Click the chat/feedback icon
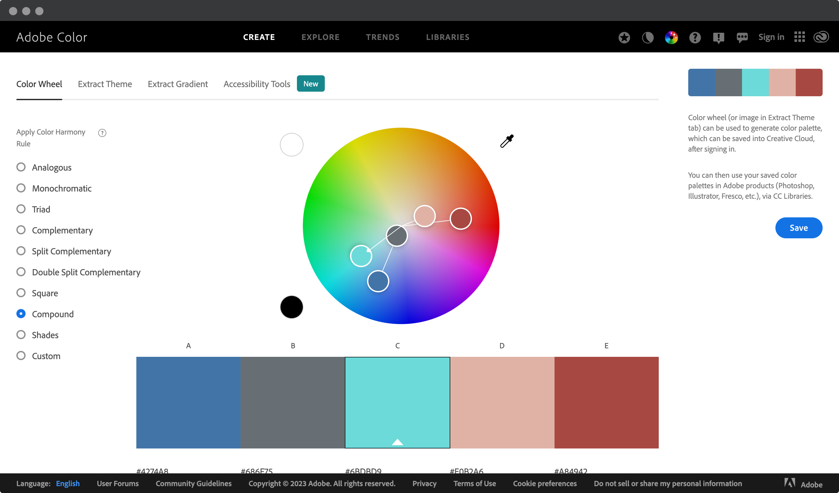Viewport: 839px width, 493px height. tap(742, 36)
